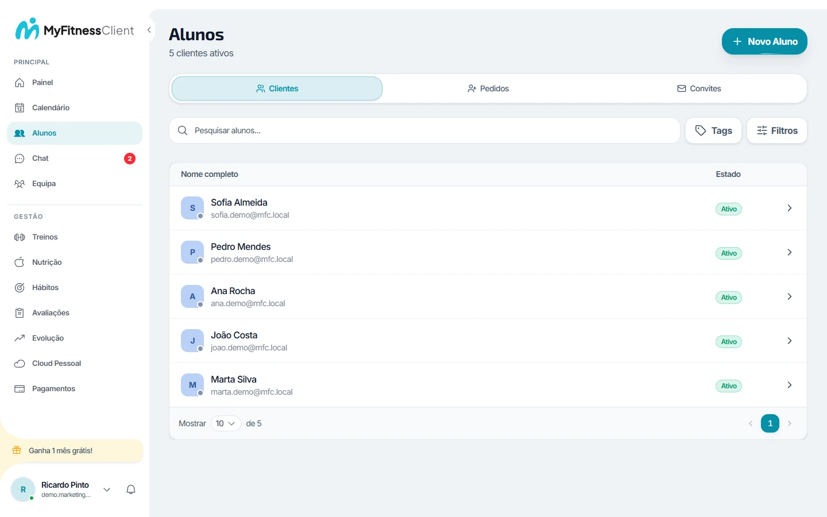Click Marta Silva's M avatar
827x517 pixels.
coord(192,385)
